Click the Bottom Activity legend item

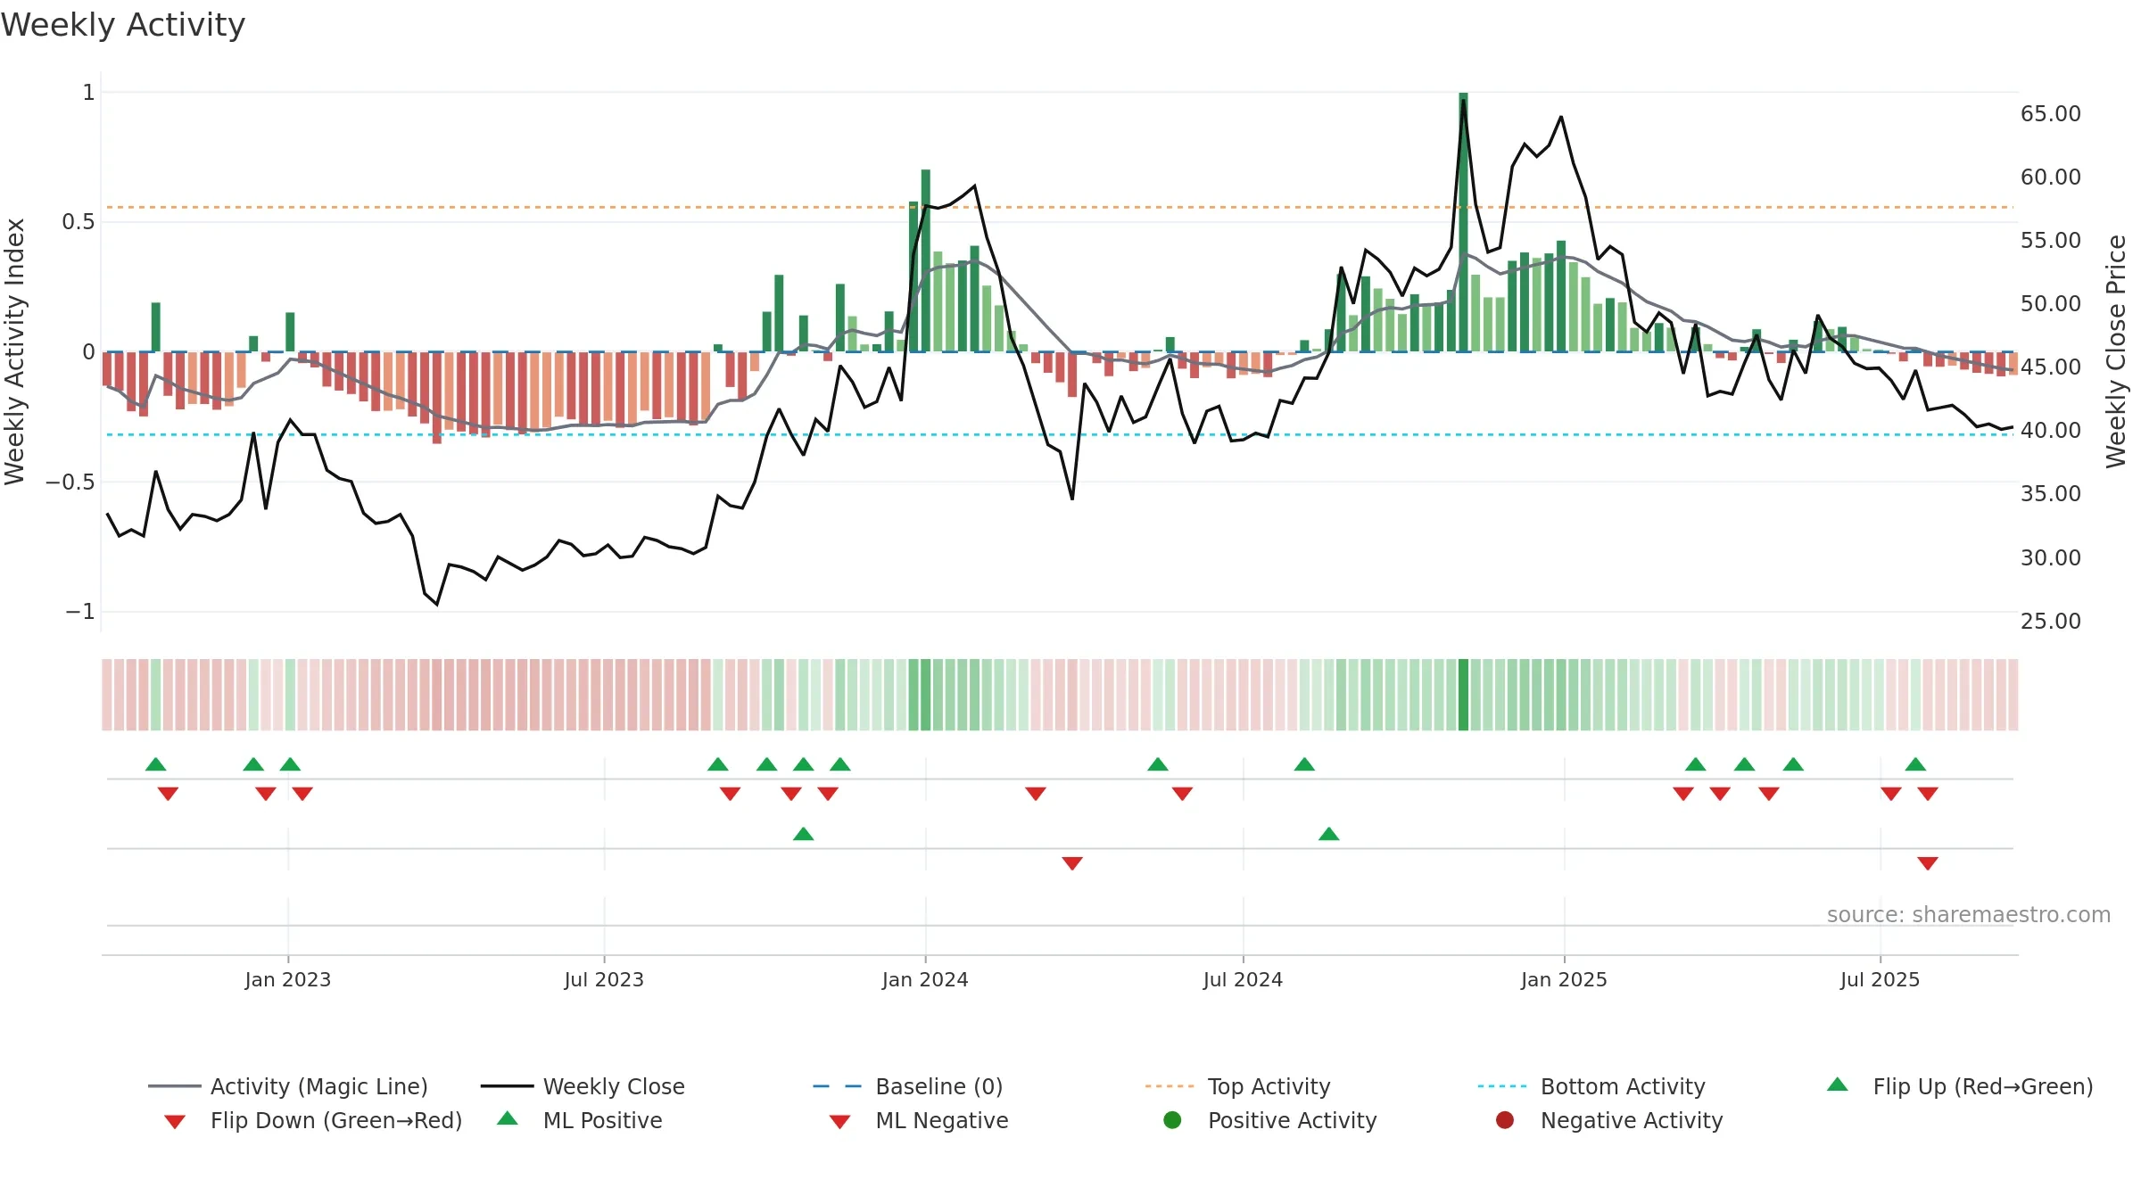[1591, 1086]
